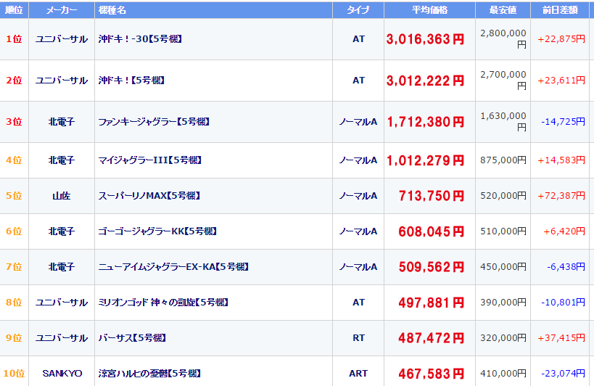Click day difference -6,438円
594x386 pixels.
tap(566, 267)
